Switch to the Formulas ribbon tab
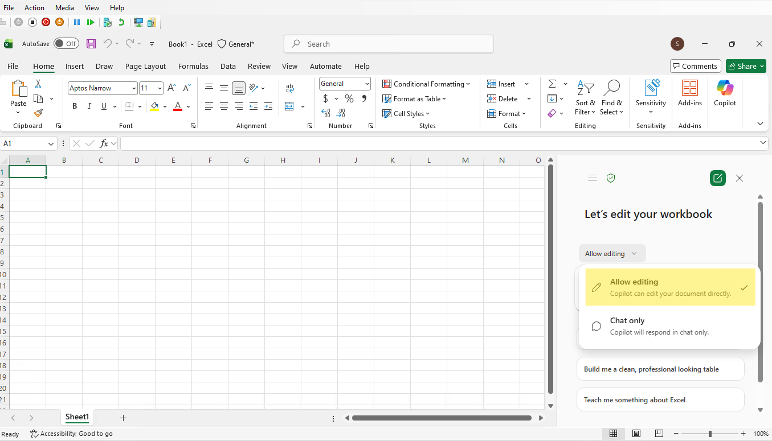 [x=193, y=66]
